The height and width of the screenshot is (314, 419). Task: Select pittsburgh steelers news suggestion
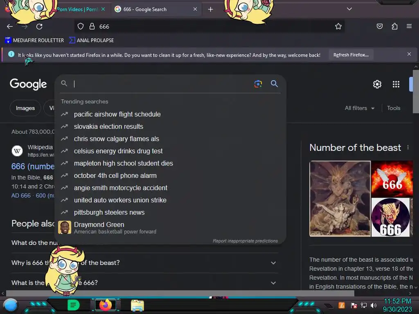point(170,213)
